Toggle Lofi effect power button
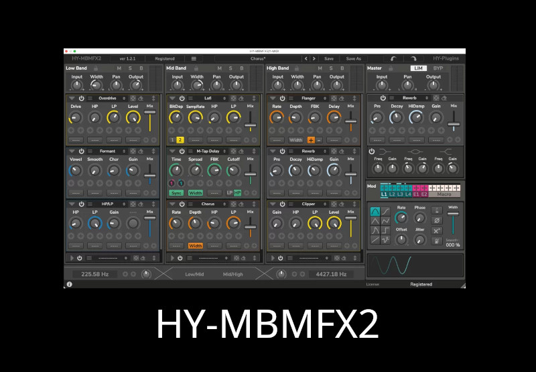Viewport: 536px width, 372px height. pyautogui.click(x=182, y=99)
